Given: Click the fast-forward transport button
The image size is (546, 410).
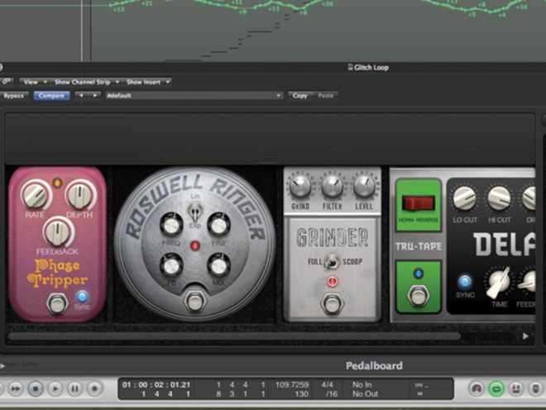Looking at the screenshot, I should (x=16, y=389).
